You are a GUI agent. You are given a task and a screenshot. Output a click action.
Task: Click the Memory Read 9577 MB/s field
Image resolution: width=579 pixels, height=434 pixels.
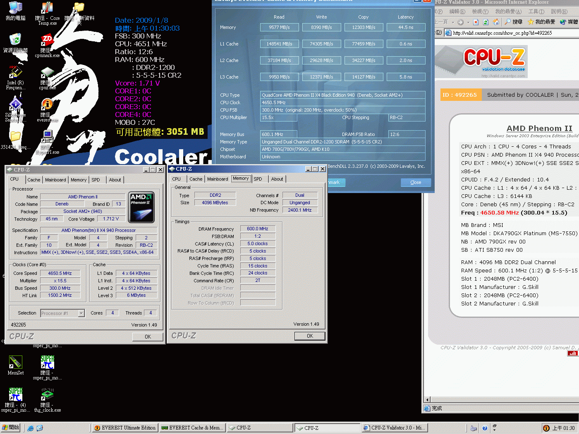pos(279,27)
